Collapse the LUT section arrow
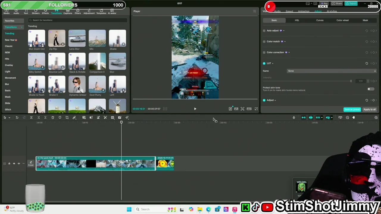381x214 pixels. coord(272,63)
